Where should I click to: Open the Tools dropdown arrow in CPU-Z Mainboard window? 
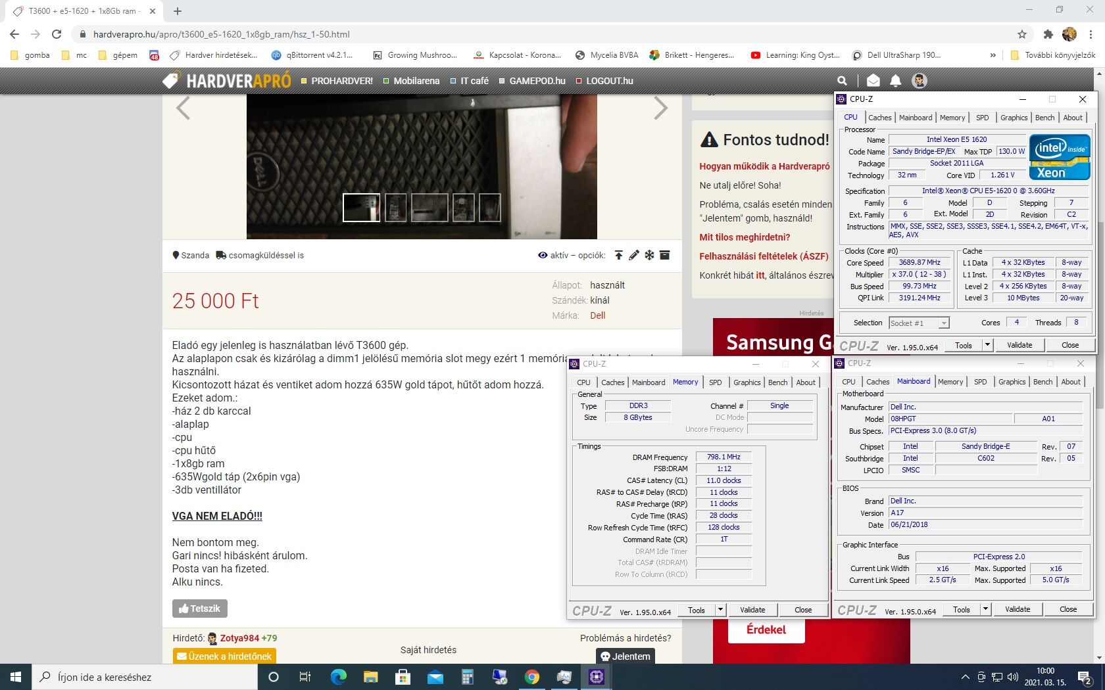coord(985,609)
